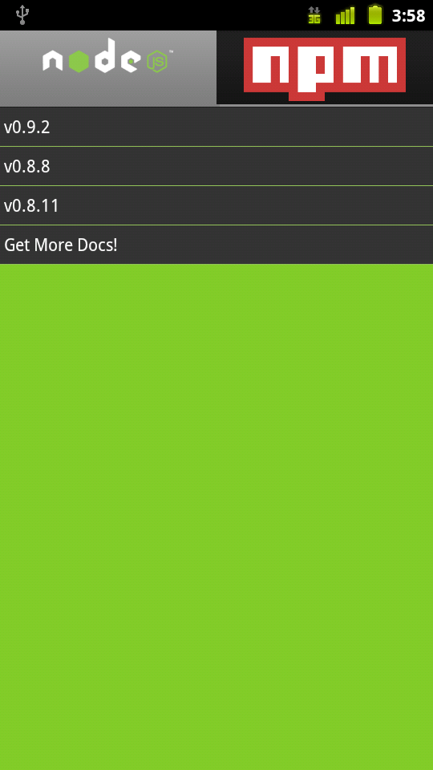Tap the blank middle of the status bar
Screen dimensions: 433x770
(x=167, y=15)
